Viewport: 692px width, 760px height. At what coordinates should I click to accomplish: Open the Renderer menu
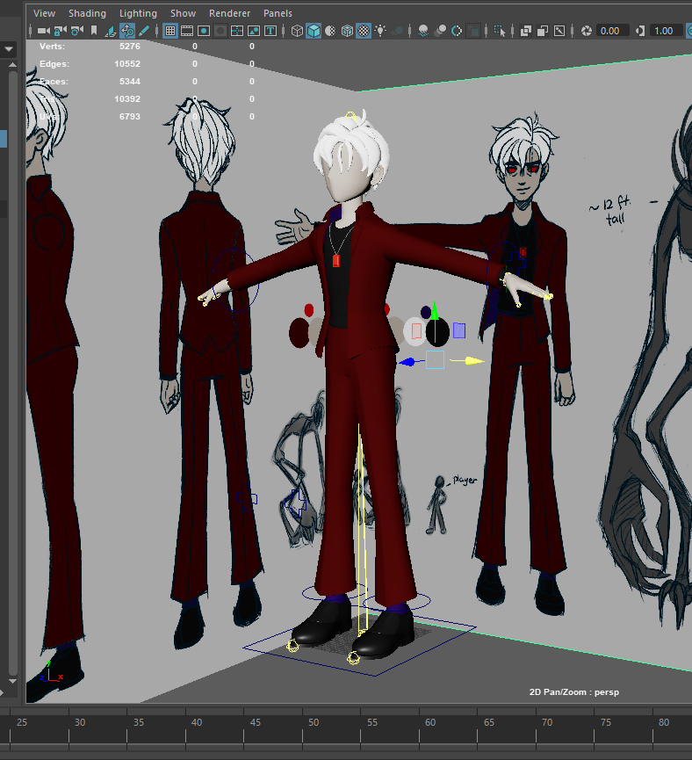tap(230, 13)
